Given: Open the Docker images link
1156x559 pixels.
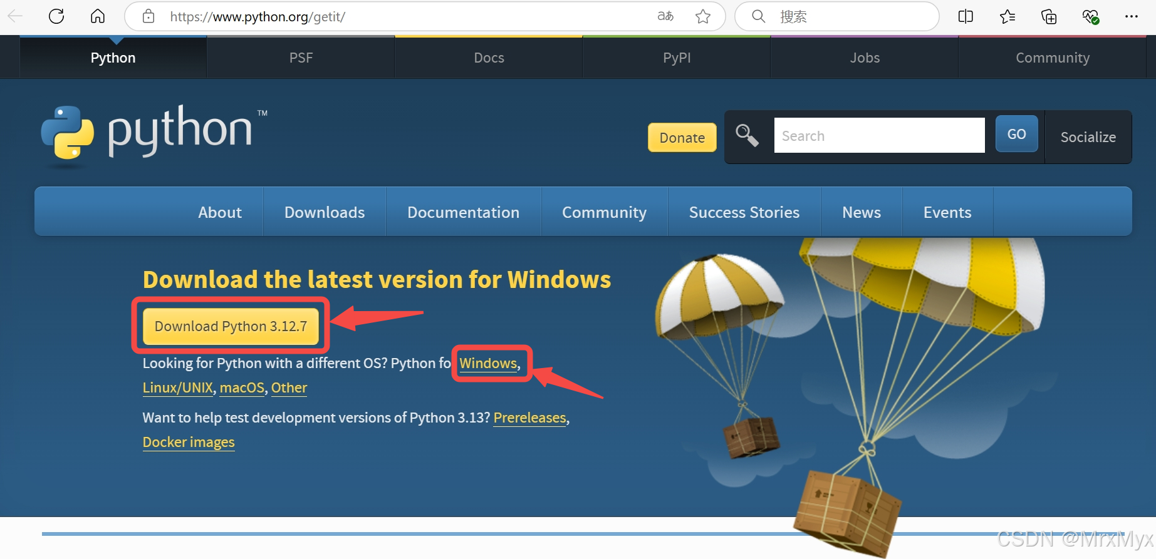Looking at the screenshot, I should coord(189,442).
